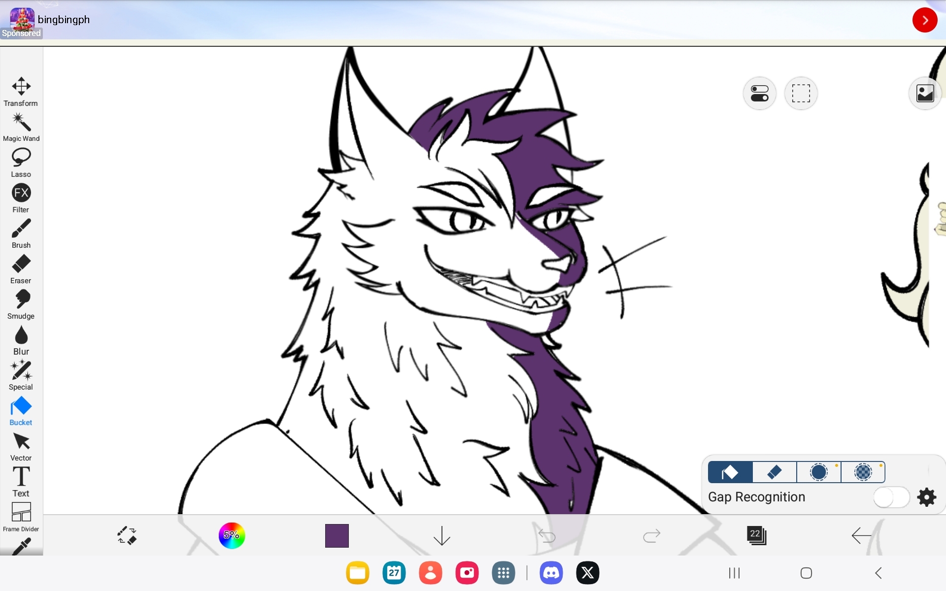
Task: Open the purple current color swatch
Action: click(337, 536)
